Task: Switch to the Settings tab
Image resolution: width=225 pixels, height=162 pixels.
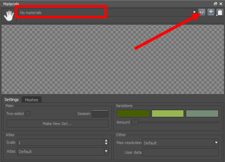Action: tap(12, 99)
